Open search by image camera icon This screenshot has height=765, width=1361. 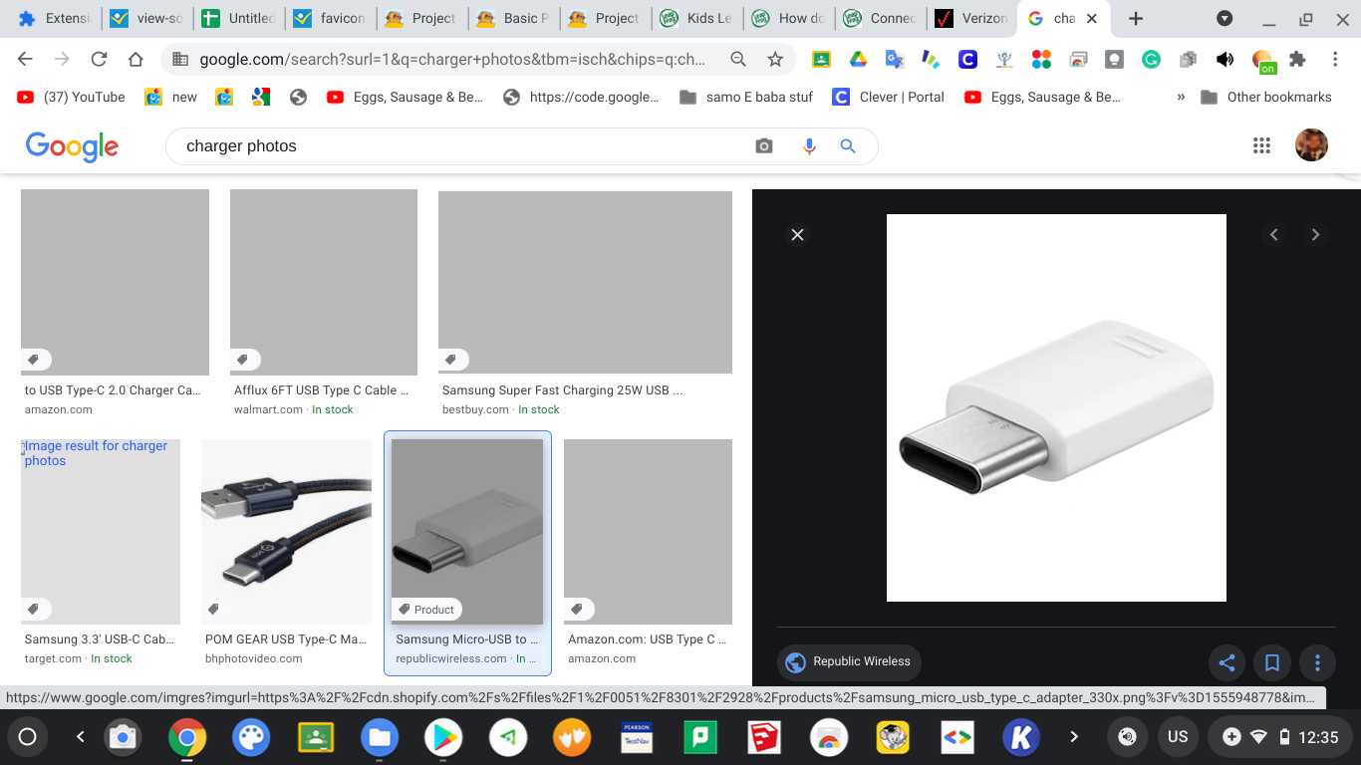pyautogui.click(x=763, y=145)
